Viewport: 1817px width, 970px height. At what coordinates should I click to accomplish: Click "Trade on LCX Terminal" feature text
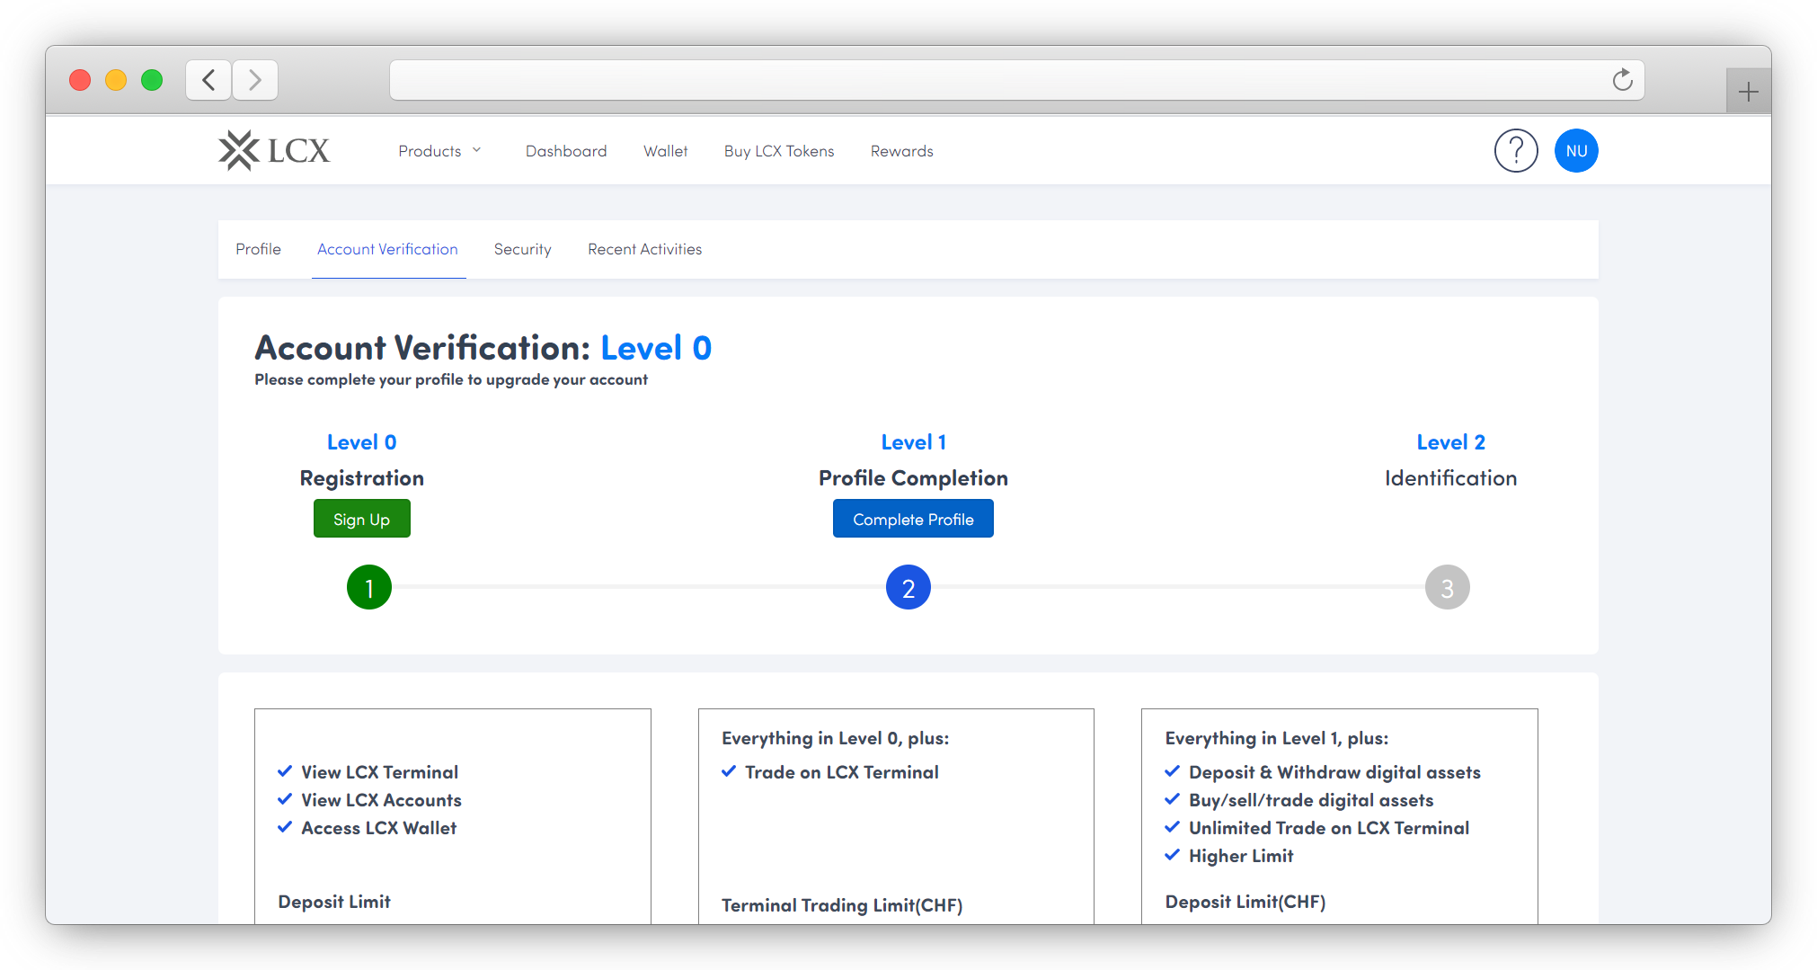click(x=842, y=772)
